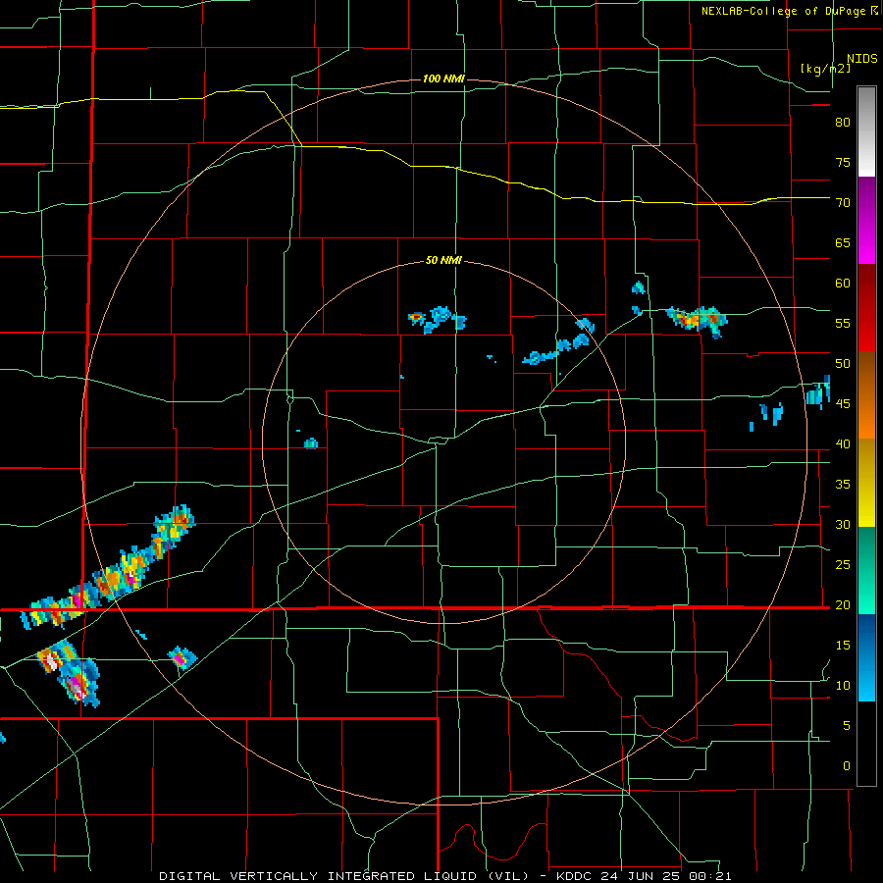883x883 pixels.
Task: Pick the yellow segment of color bar
Action: tap(866, 483)
